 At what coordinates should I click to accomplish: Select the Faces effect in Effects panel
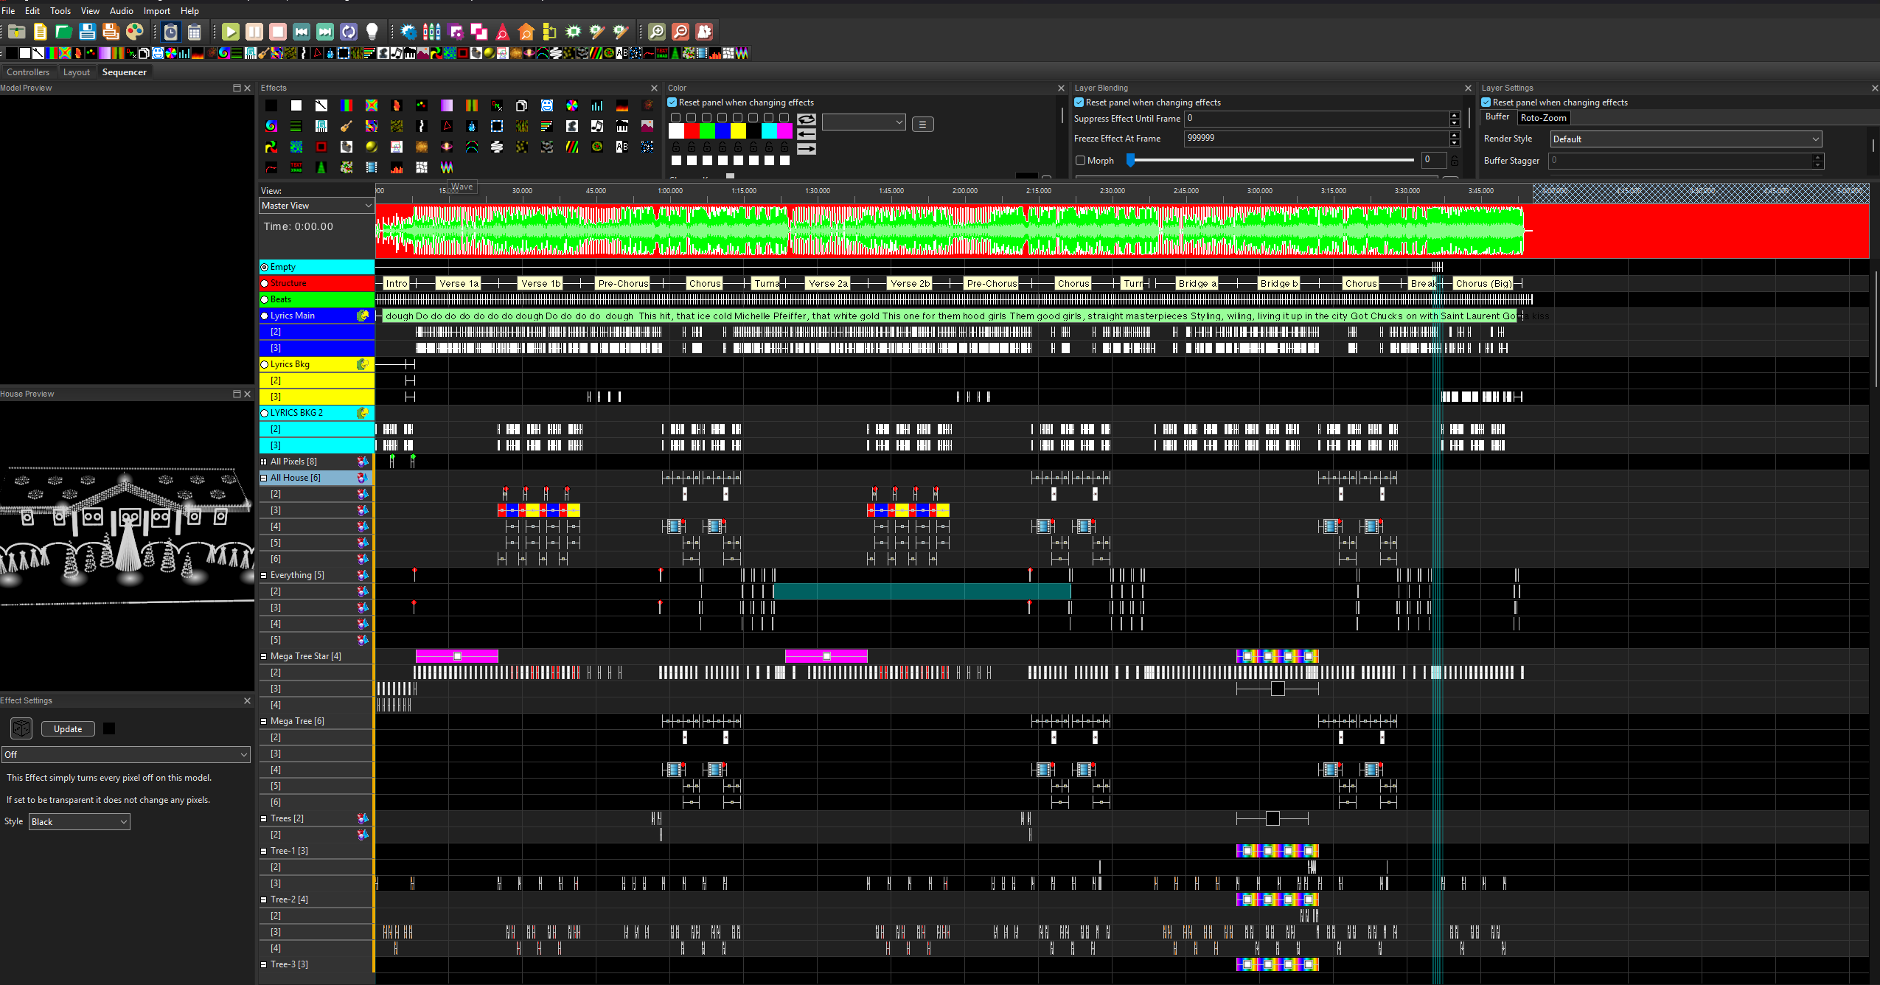(547, 105)
